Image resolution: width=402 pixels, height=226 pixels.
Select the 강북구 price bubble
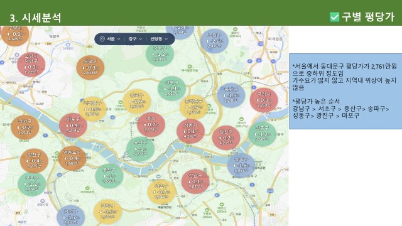160,55
